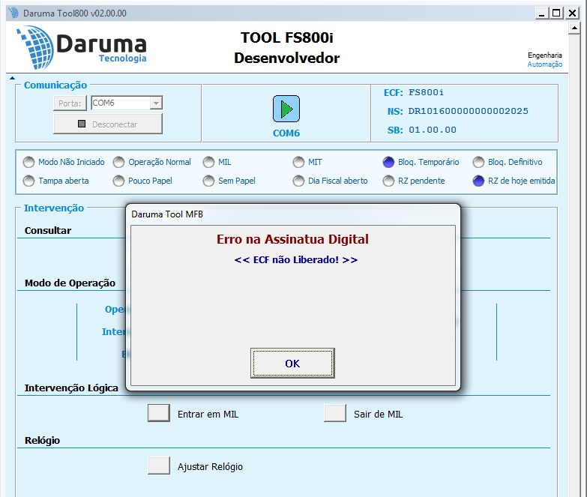Open the COM6 port dropdown arrow
The image size is (587, 497).
click(156, 103)
